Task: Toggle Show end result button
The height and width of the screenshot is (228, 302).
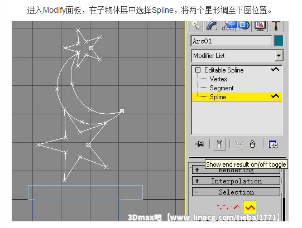Action: pos(219,144)
